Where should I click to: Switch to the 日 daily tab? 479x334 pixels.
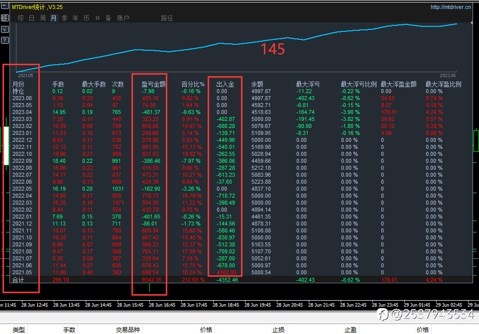click(x=32, y=18)
